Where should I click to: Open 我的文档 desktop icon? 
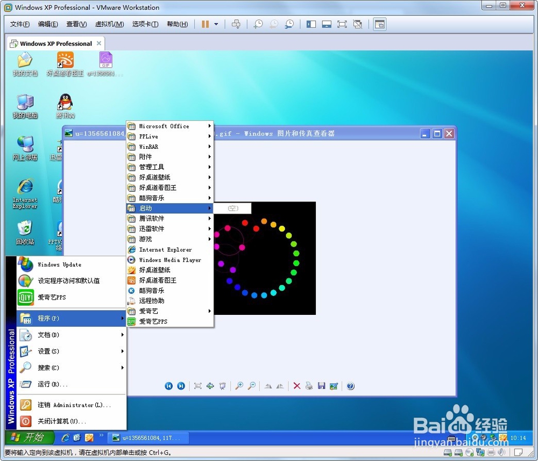point(25,64)
